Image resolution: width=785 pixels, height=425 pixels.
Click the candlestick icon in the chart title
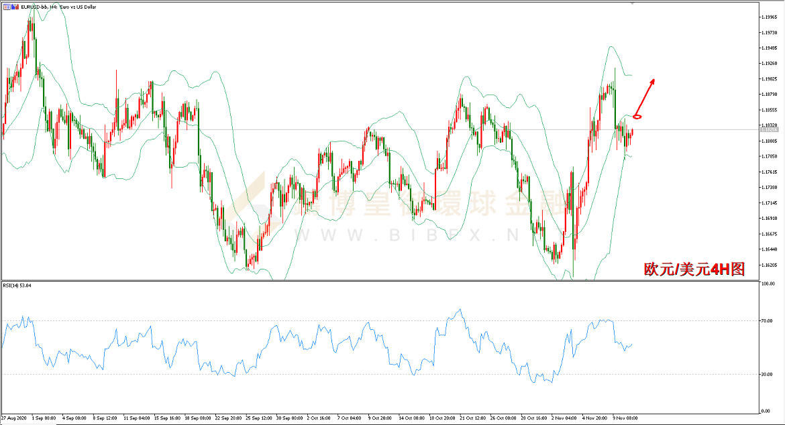15,5
